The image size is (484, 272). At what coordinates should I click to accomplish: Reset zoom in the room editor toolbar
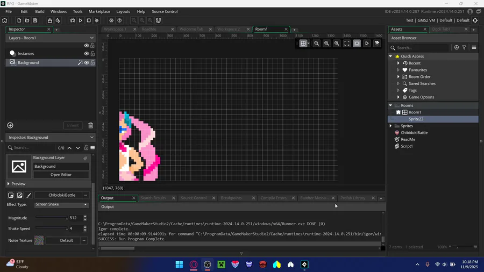326,44
